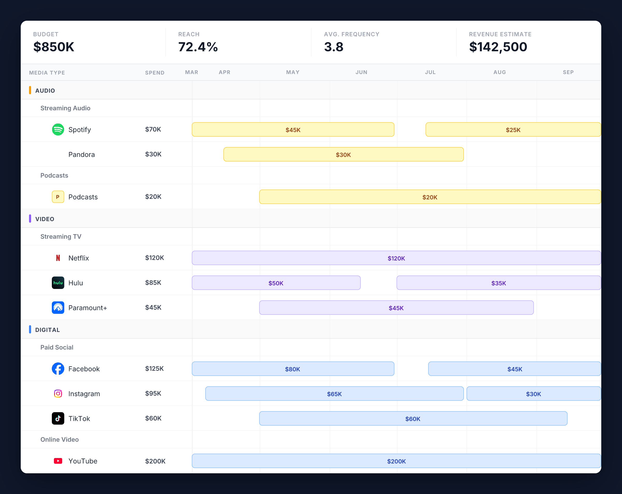Image resolution: width=622 pixels, height=494 pixels.
Task: Click the Netflix N icon
Action: tap(58, 258)
